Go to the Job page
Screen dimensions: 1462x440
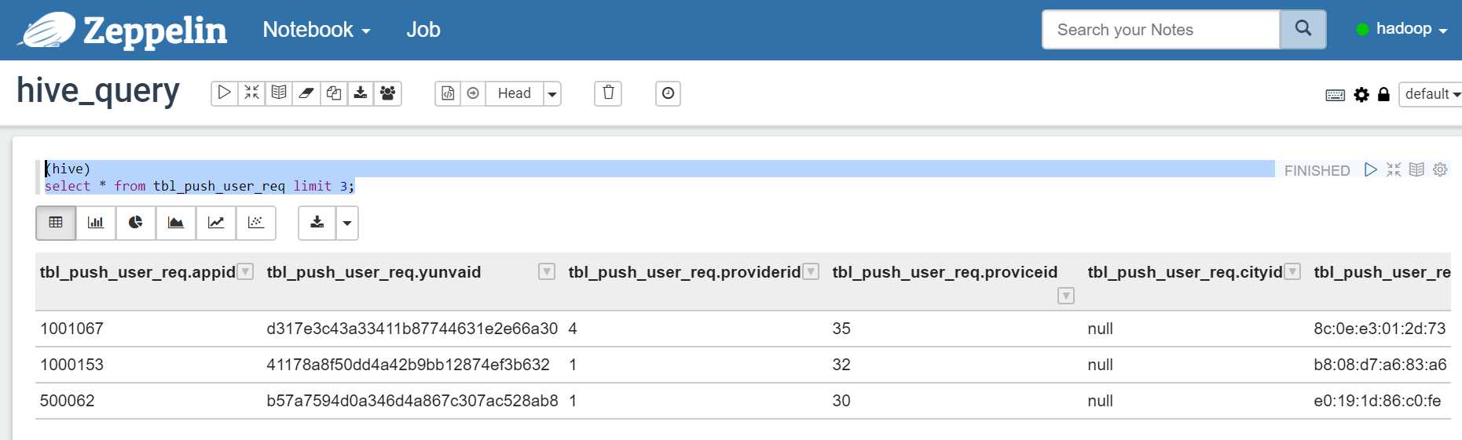pyautogui.click(x=423, y=30)
